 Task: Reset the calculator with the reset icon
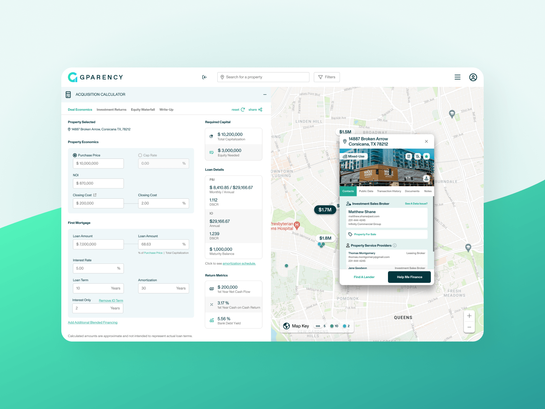pos(243,110)
